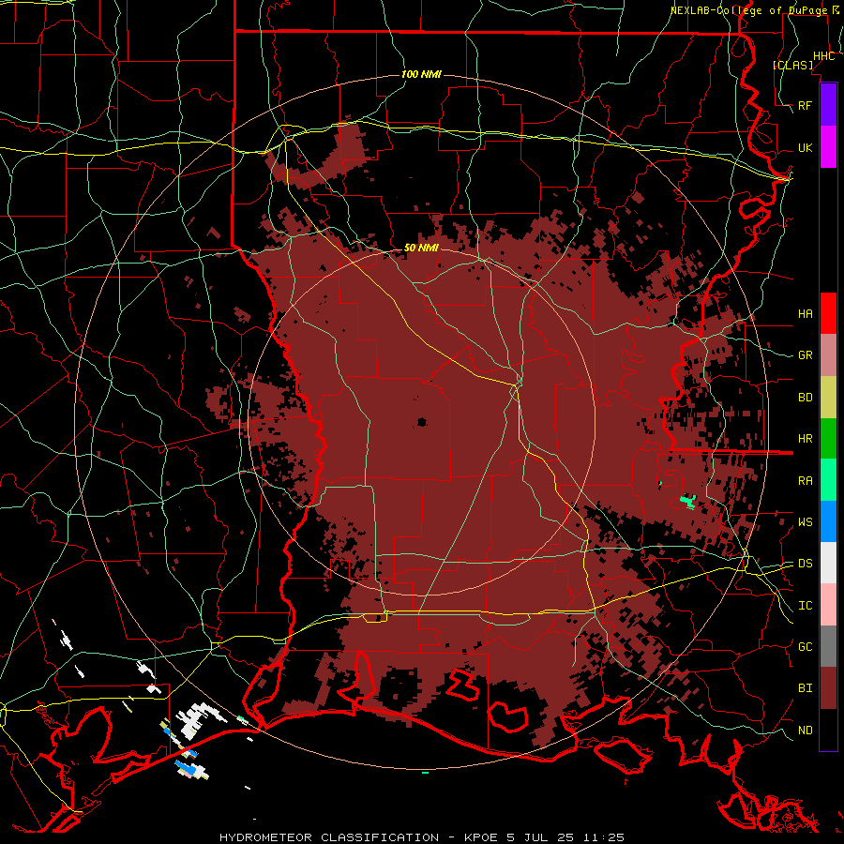844x844 pixels.
Task: Click the HYDROMETEOR CLASSIFICATION caption text
Action: (329, 837)
